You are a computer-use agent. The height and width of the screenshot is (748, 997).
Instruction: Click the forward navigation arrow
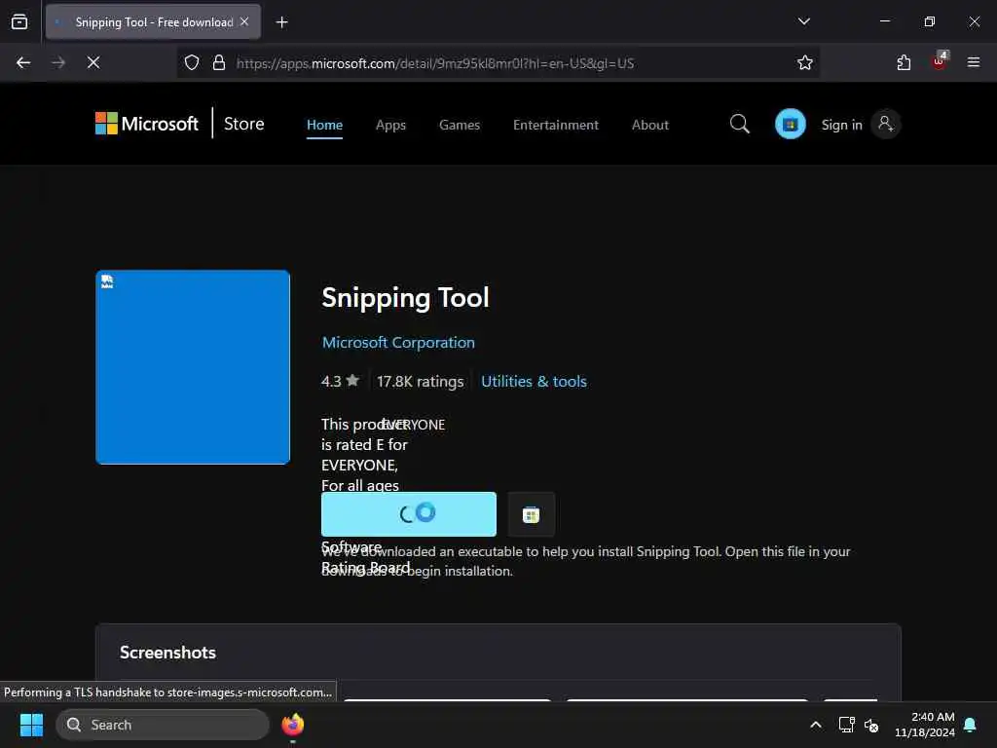58,62
